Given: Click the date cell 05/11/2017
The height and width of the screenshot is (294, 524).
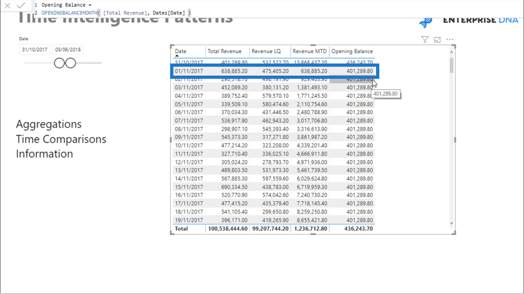Looking at the screenshot, I should pos(189,104).
